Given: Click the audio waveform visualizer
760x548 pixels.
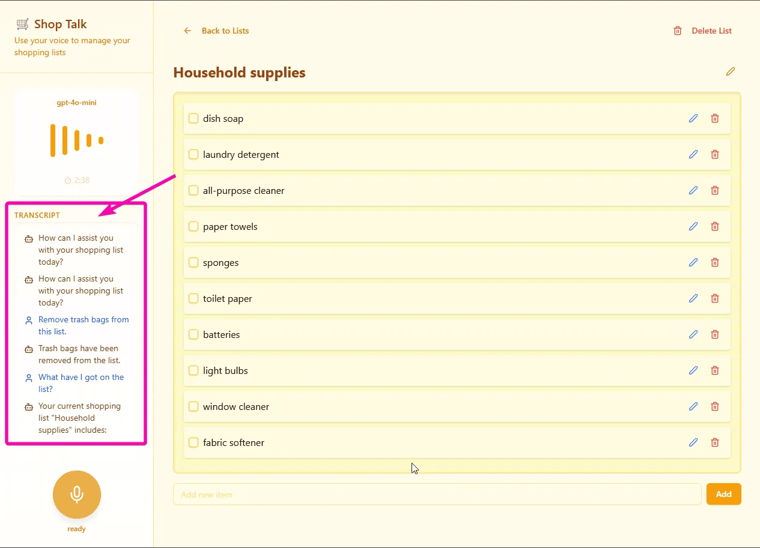Looking at the screenshot, I should 76,140.
